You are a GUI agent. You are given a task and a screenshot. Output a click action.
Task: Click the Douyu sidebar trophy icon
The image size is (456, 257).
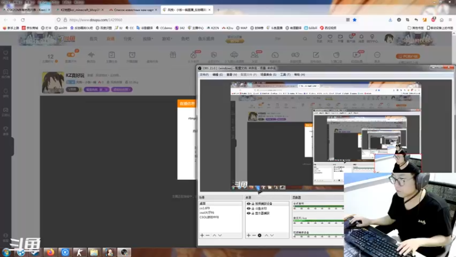tap(6, 130)
